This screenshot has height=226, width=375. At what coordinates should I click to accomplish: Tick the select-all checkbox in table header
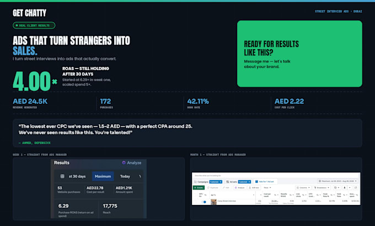(195, 195)
